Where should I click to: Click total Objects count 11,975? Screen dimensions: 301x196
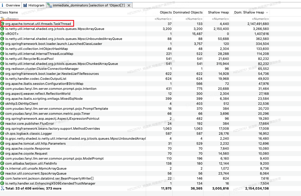click(x=166, y=188)
